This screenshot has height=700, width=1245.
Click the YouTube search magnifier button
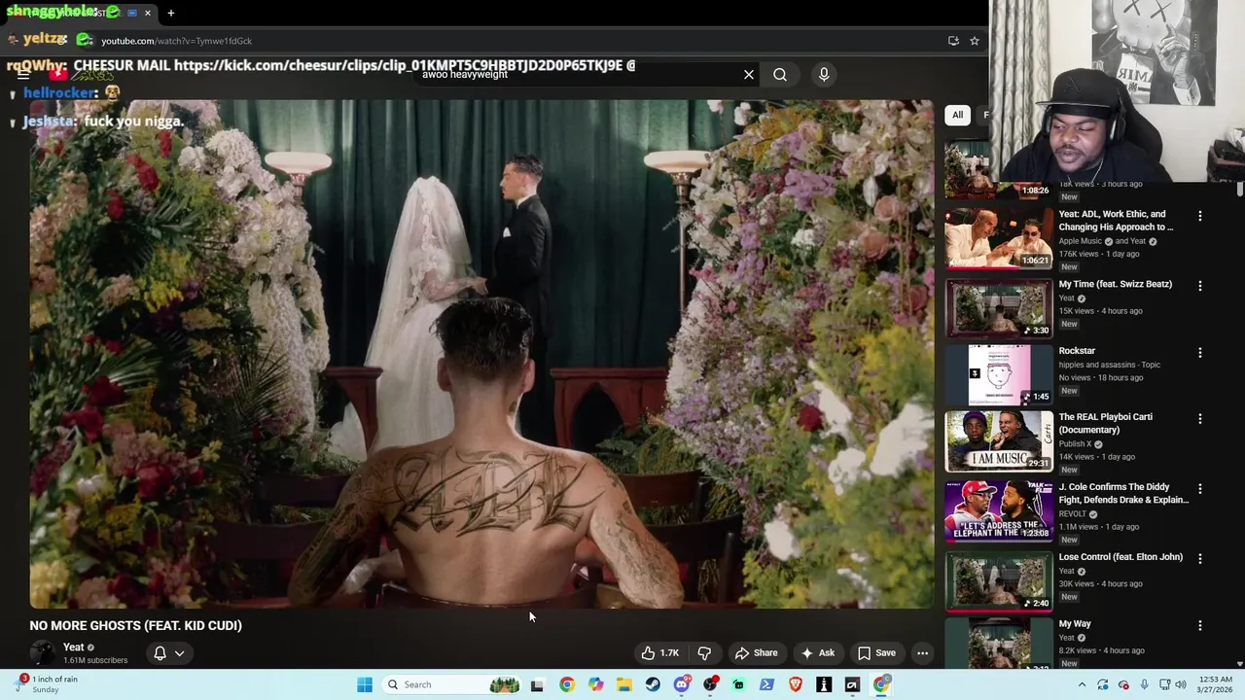(x=780, y=74)
